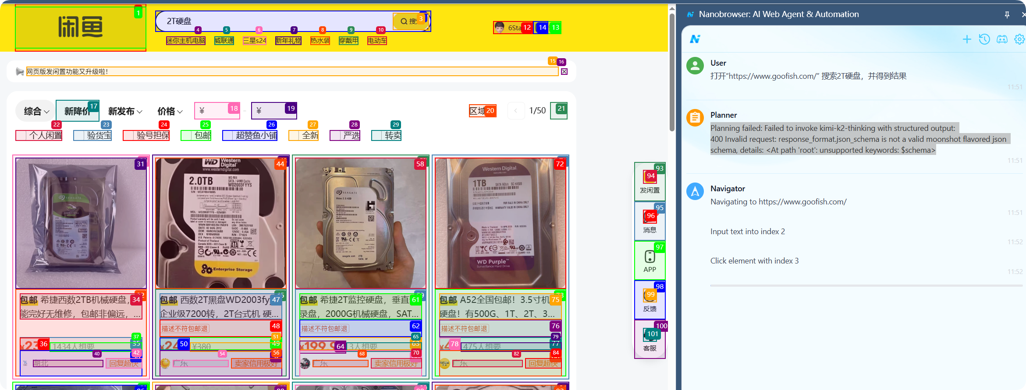Pin the Nanobrowser side panel

click(1007, 14)
